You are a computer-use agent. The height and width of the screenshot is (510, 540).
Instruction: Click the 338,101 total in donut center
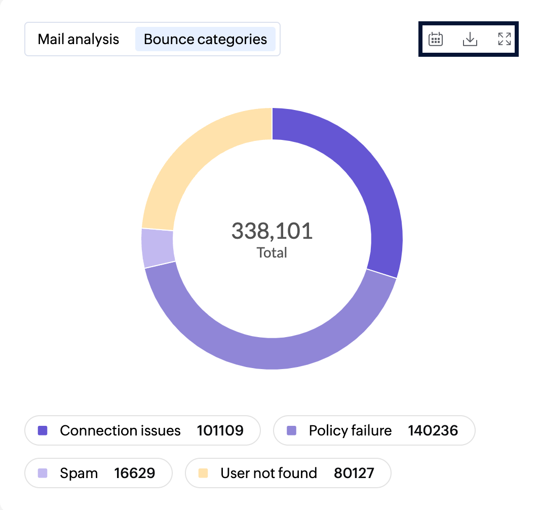point(272,231)
